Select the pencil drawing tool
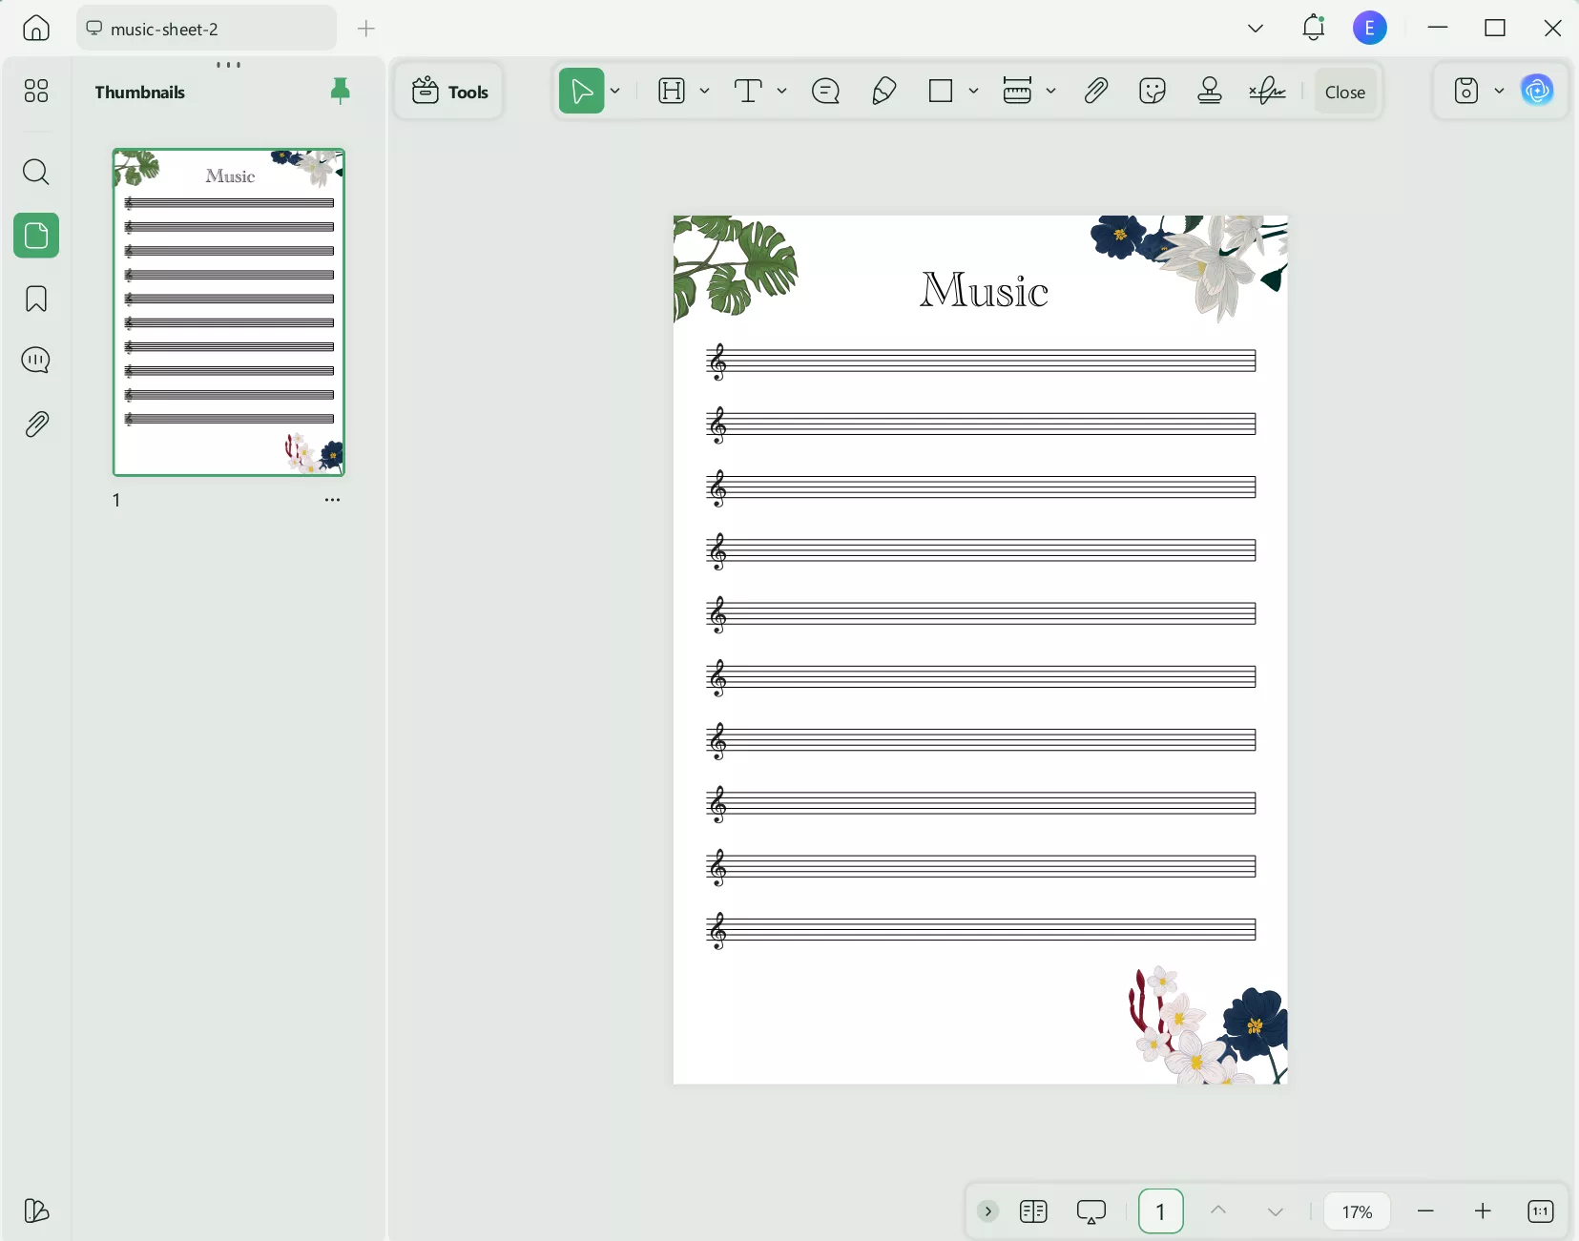Viewport: 1579px width, 1241px height. [884, 92]
